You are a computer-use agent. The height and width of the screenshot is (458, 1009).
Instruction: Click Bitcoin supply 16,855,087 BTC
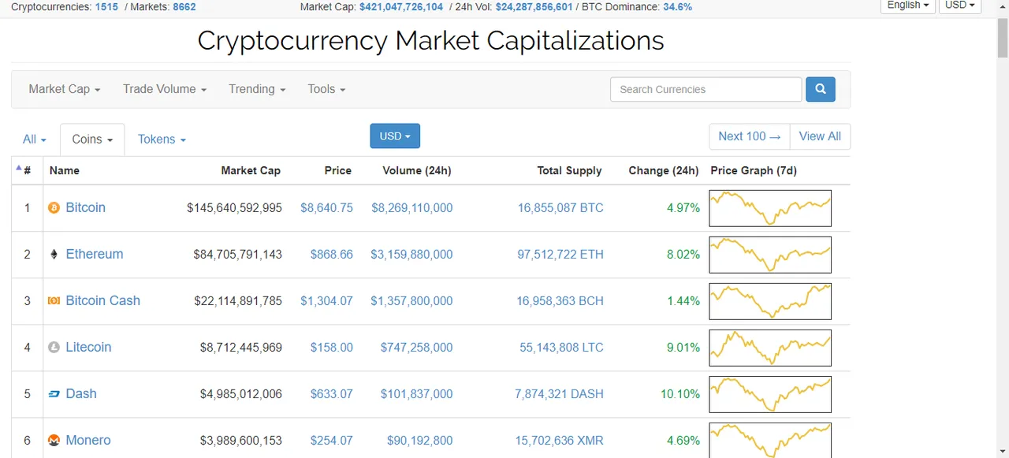coord(560,208)
